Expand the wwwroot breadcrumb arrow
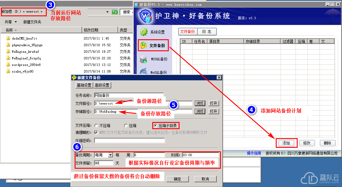Viewport: 342px width, 187px height. click(x=41, y=12)
